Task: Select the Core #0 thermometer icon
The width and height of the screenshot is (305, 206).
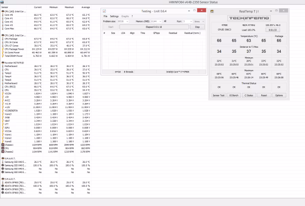Action: point(3,15)
